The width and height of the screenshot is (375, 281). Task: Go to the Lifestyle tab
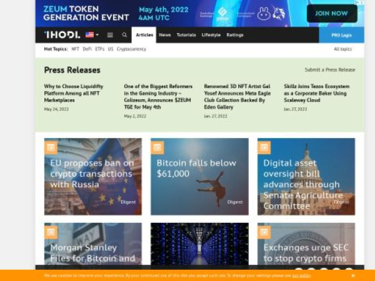(x=211, y=35)
